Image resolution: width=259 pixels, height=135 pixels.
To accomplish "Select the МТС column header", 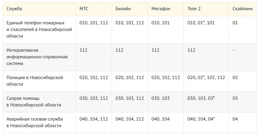I will point(84,9).
